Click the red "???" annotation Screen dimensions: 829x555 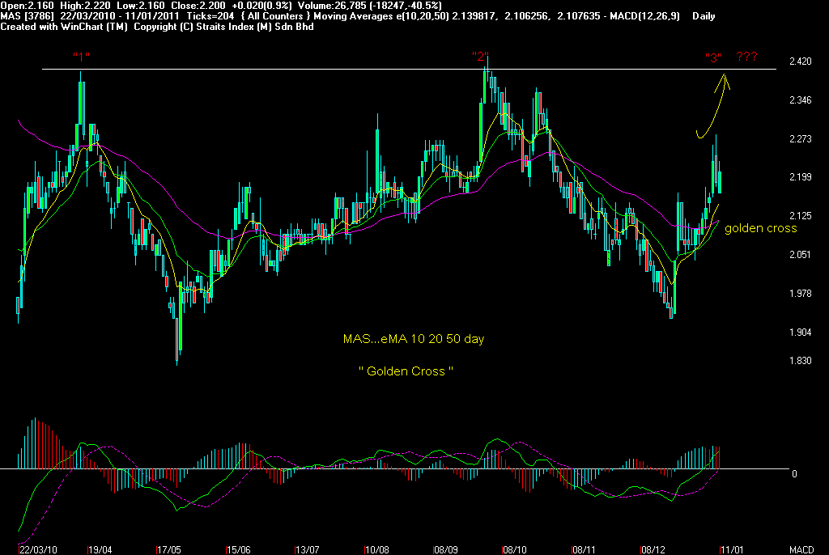(x=746, y=57)
